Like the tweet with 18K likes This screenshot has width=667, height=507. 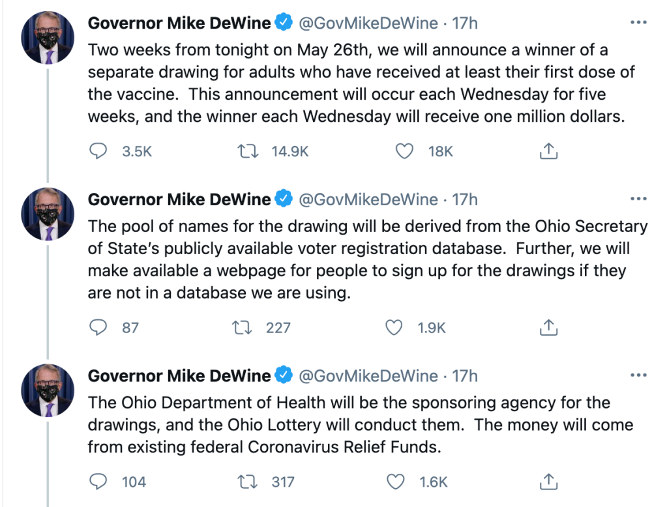pos(405,151)
